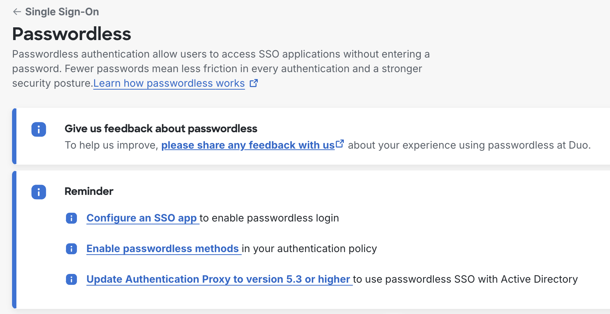Click external-link icon after Learn how passwordless works
Screen dimensions: 610x314
(254, 83)
